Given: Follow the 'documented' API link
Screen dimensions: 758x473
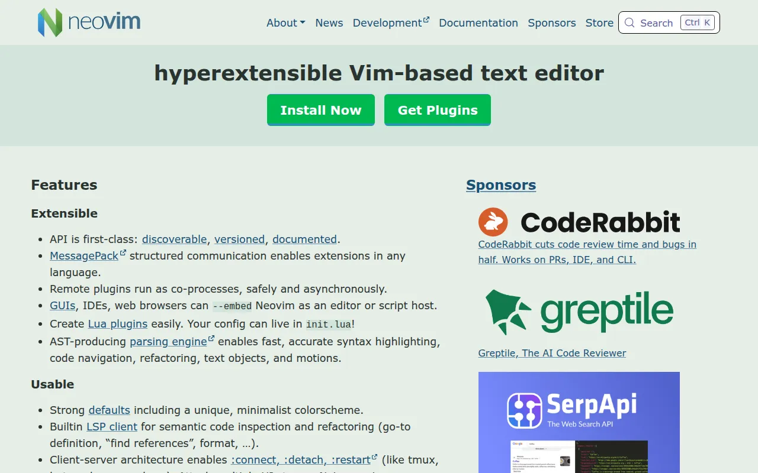Looking at the screenshot, I should click(304, 239).
